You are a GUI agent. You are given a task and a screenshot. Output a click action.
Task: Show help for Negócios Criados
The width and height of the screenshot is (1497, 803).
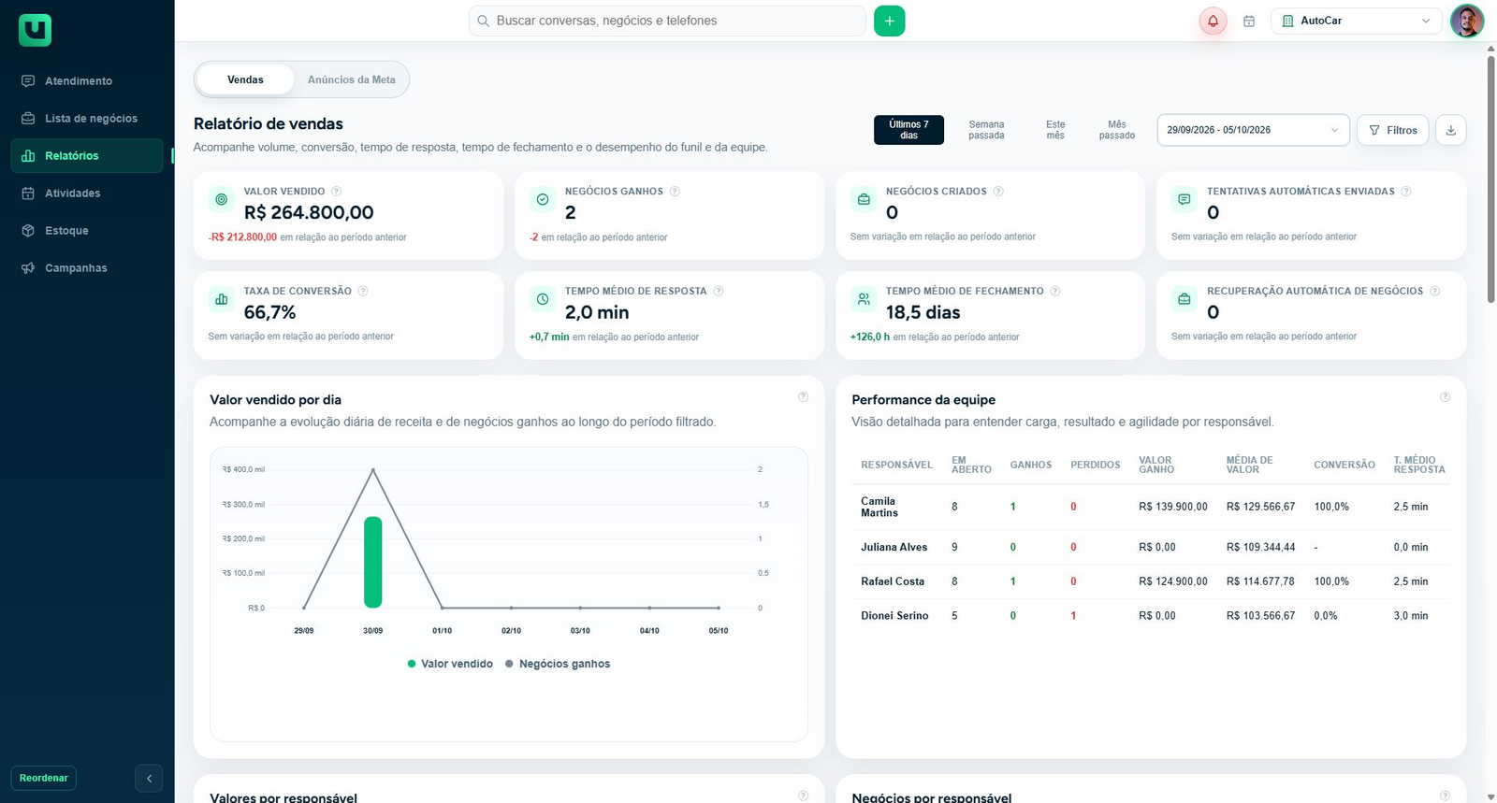click(x=998, y=191)
